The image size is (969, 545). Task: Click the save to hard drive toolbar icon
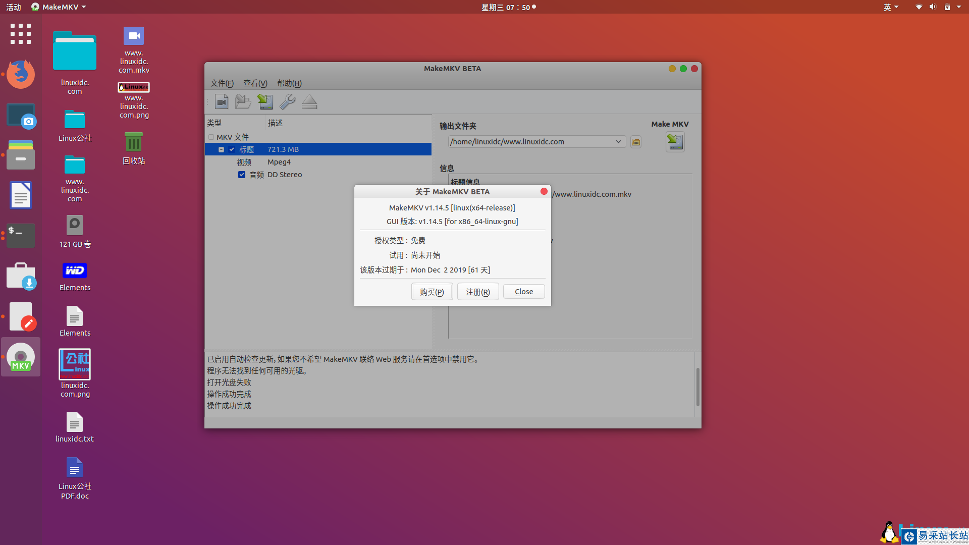265,102
